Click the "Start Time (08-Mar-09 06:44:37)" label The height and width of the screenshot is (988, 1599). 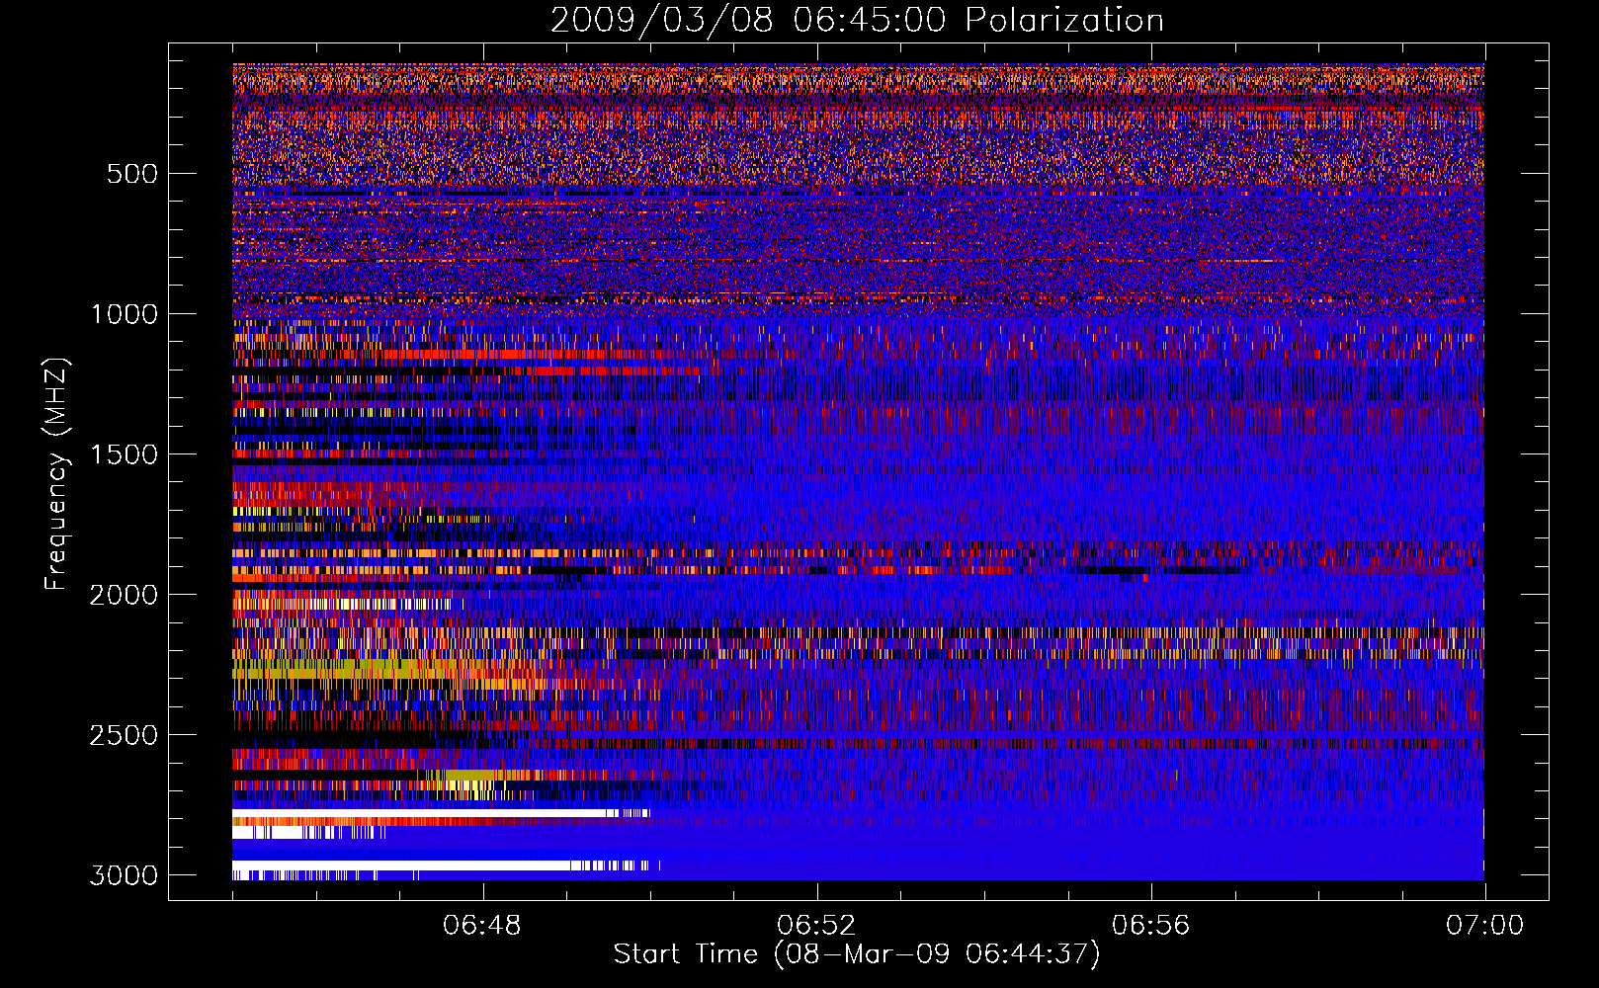pyautogui.click(x=857, y=954)
